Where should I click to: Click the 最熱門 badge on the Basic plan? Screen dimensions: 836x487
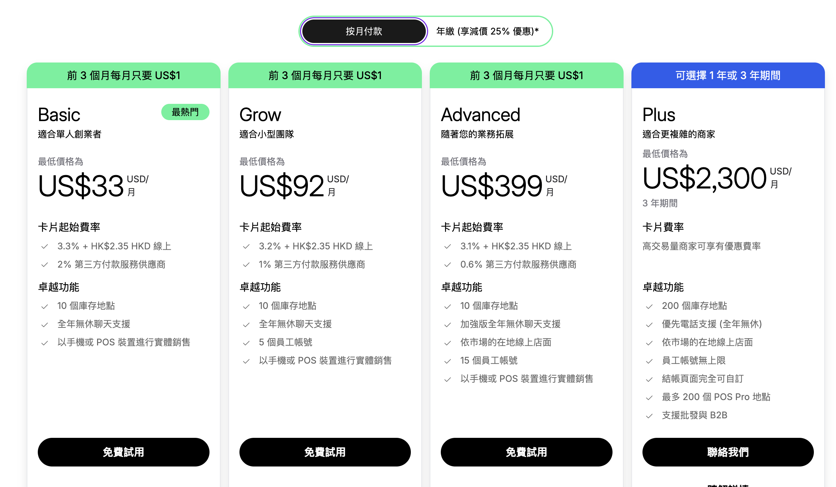(x=185, y=112)
